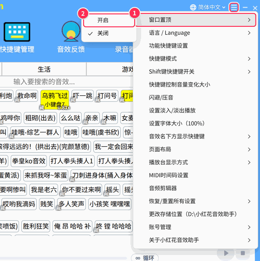Play the 拳皇ko音效 sound
Viewport: 260px width, 261px height.
29,161
